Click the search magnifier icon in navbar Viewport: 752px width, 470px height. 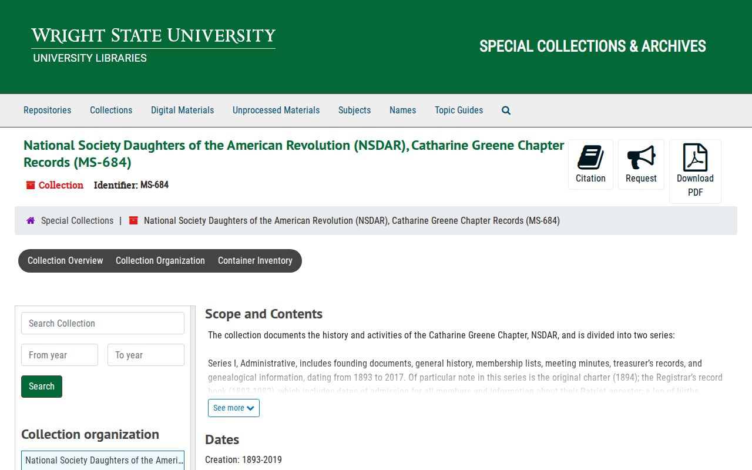506,110
